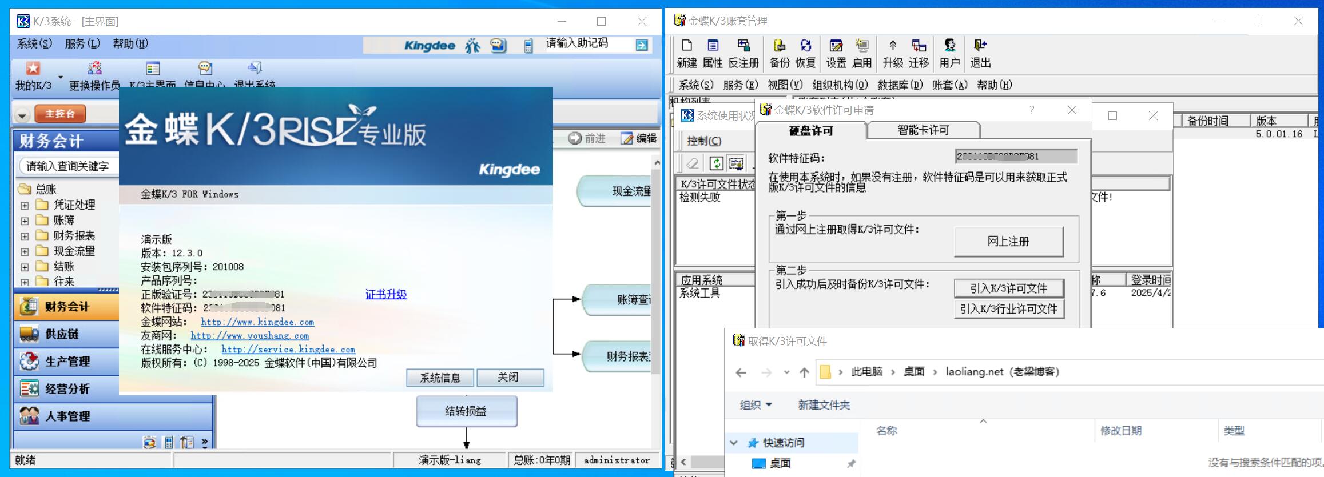Open the 服务(L) menu in K/3系统
1324x477 pixels.
click(82, 43)
